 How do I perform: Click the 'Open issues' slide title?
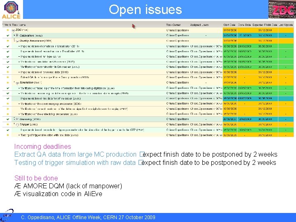pyautogui.click(x=146, y=9)
